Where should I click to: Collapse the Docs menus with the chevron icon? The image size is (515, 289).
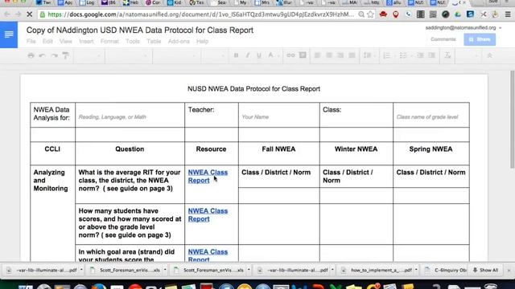(x=490, y=55)
